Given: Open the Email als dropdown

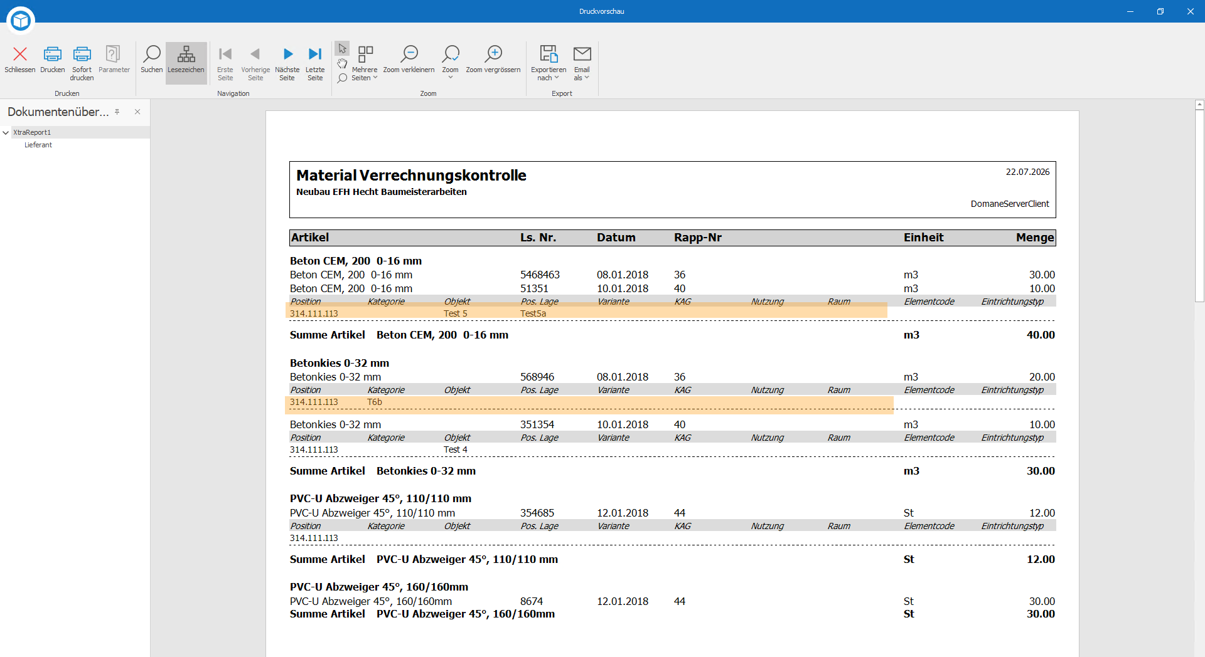Looking at the screenshot, I should pyautogui.click(x=582, y=63).
